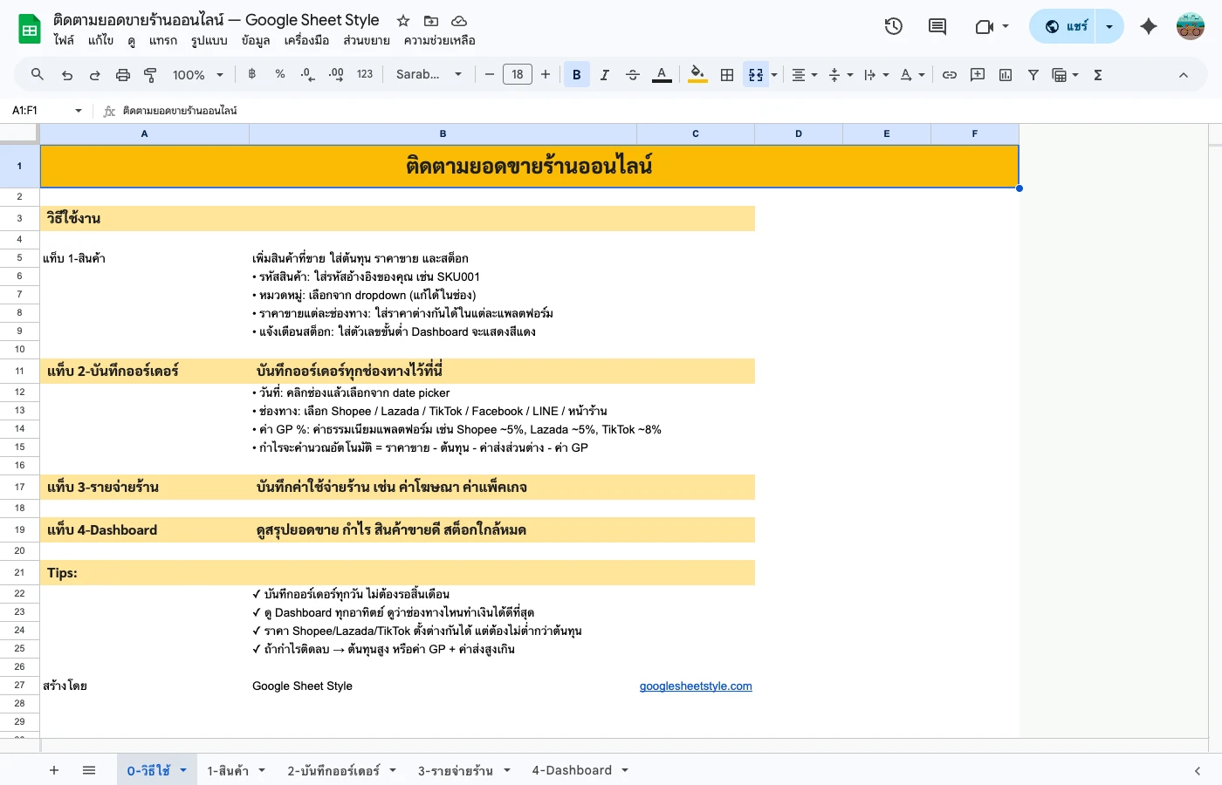
Task: Open the fill color paint bucket
Action: pyautogui.click(x=697, y=75)
